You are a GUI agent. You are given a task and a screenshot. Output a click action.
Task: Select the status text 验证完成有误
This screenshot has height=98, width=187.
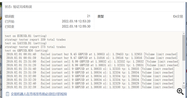click(22, 7)
